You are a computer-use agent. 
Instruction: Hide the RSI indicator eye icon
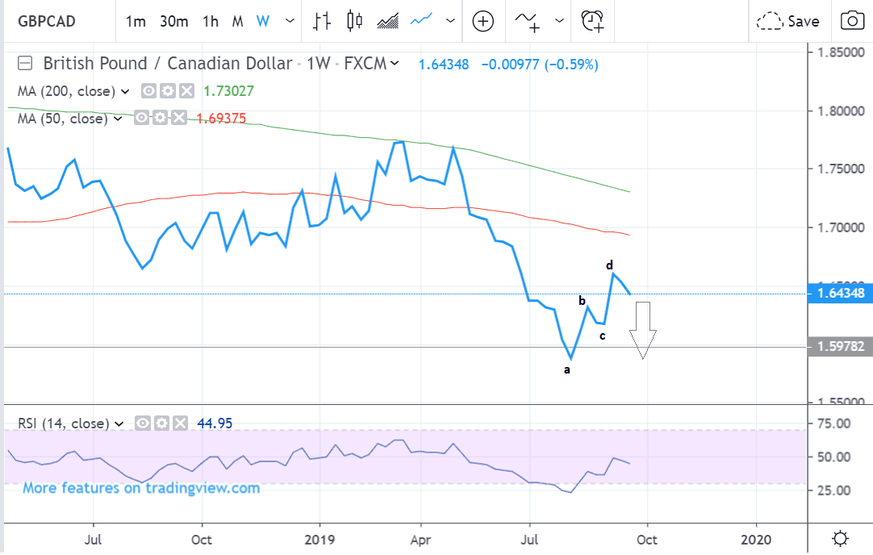[x=143, y=424]
